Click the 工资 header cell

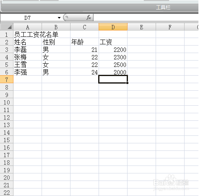[113, 42]
